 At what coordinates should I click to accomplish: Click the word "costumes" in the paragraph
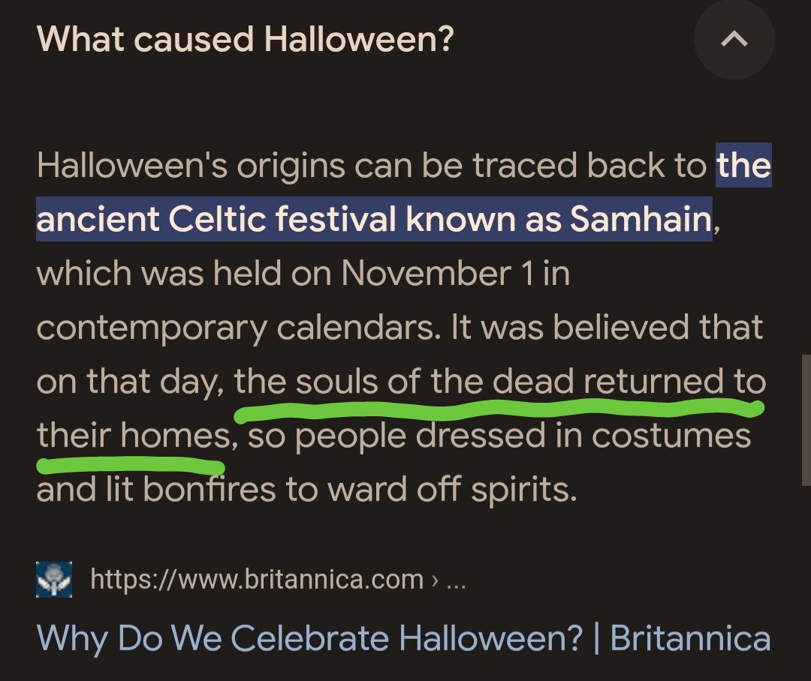671,435
